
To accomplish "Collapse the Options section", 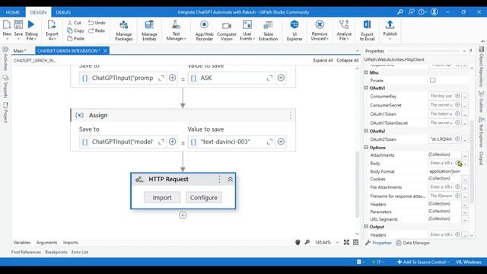I will [366, 147].
